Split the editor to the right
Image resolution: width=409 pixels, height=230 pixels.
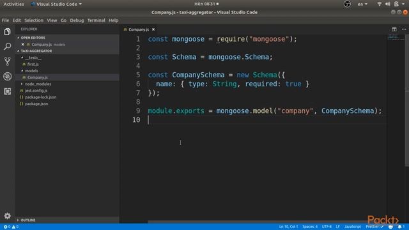[394, 29]
